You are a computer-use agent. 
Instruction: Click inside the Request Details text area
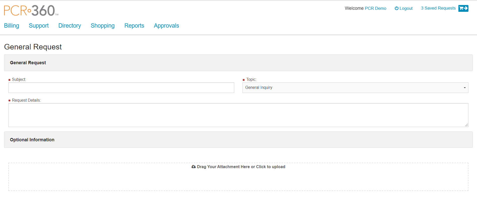tap(238, 115)
